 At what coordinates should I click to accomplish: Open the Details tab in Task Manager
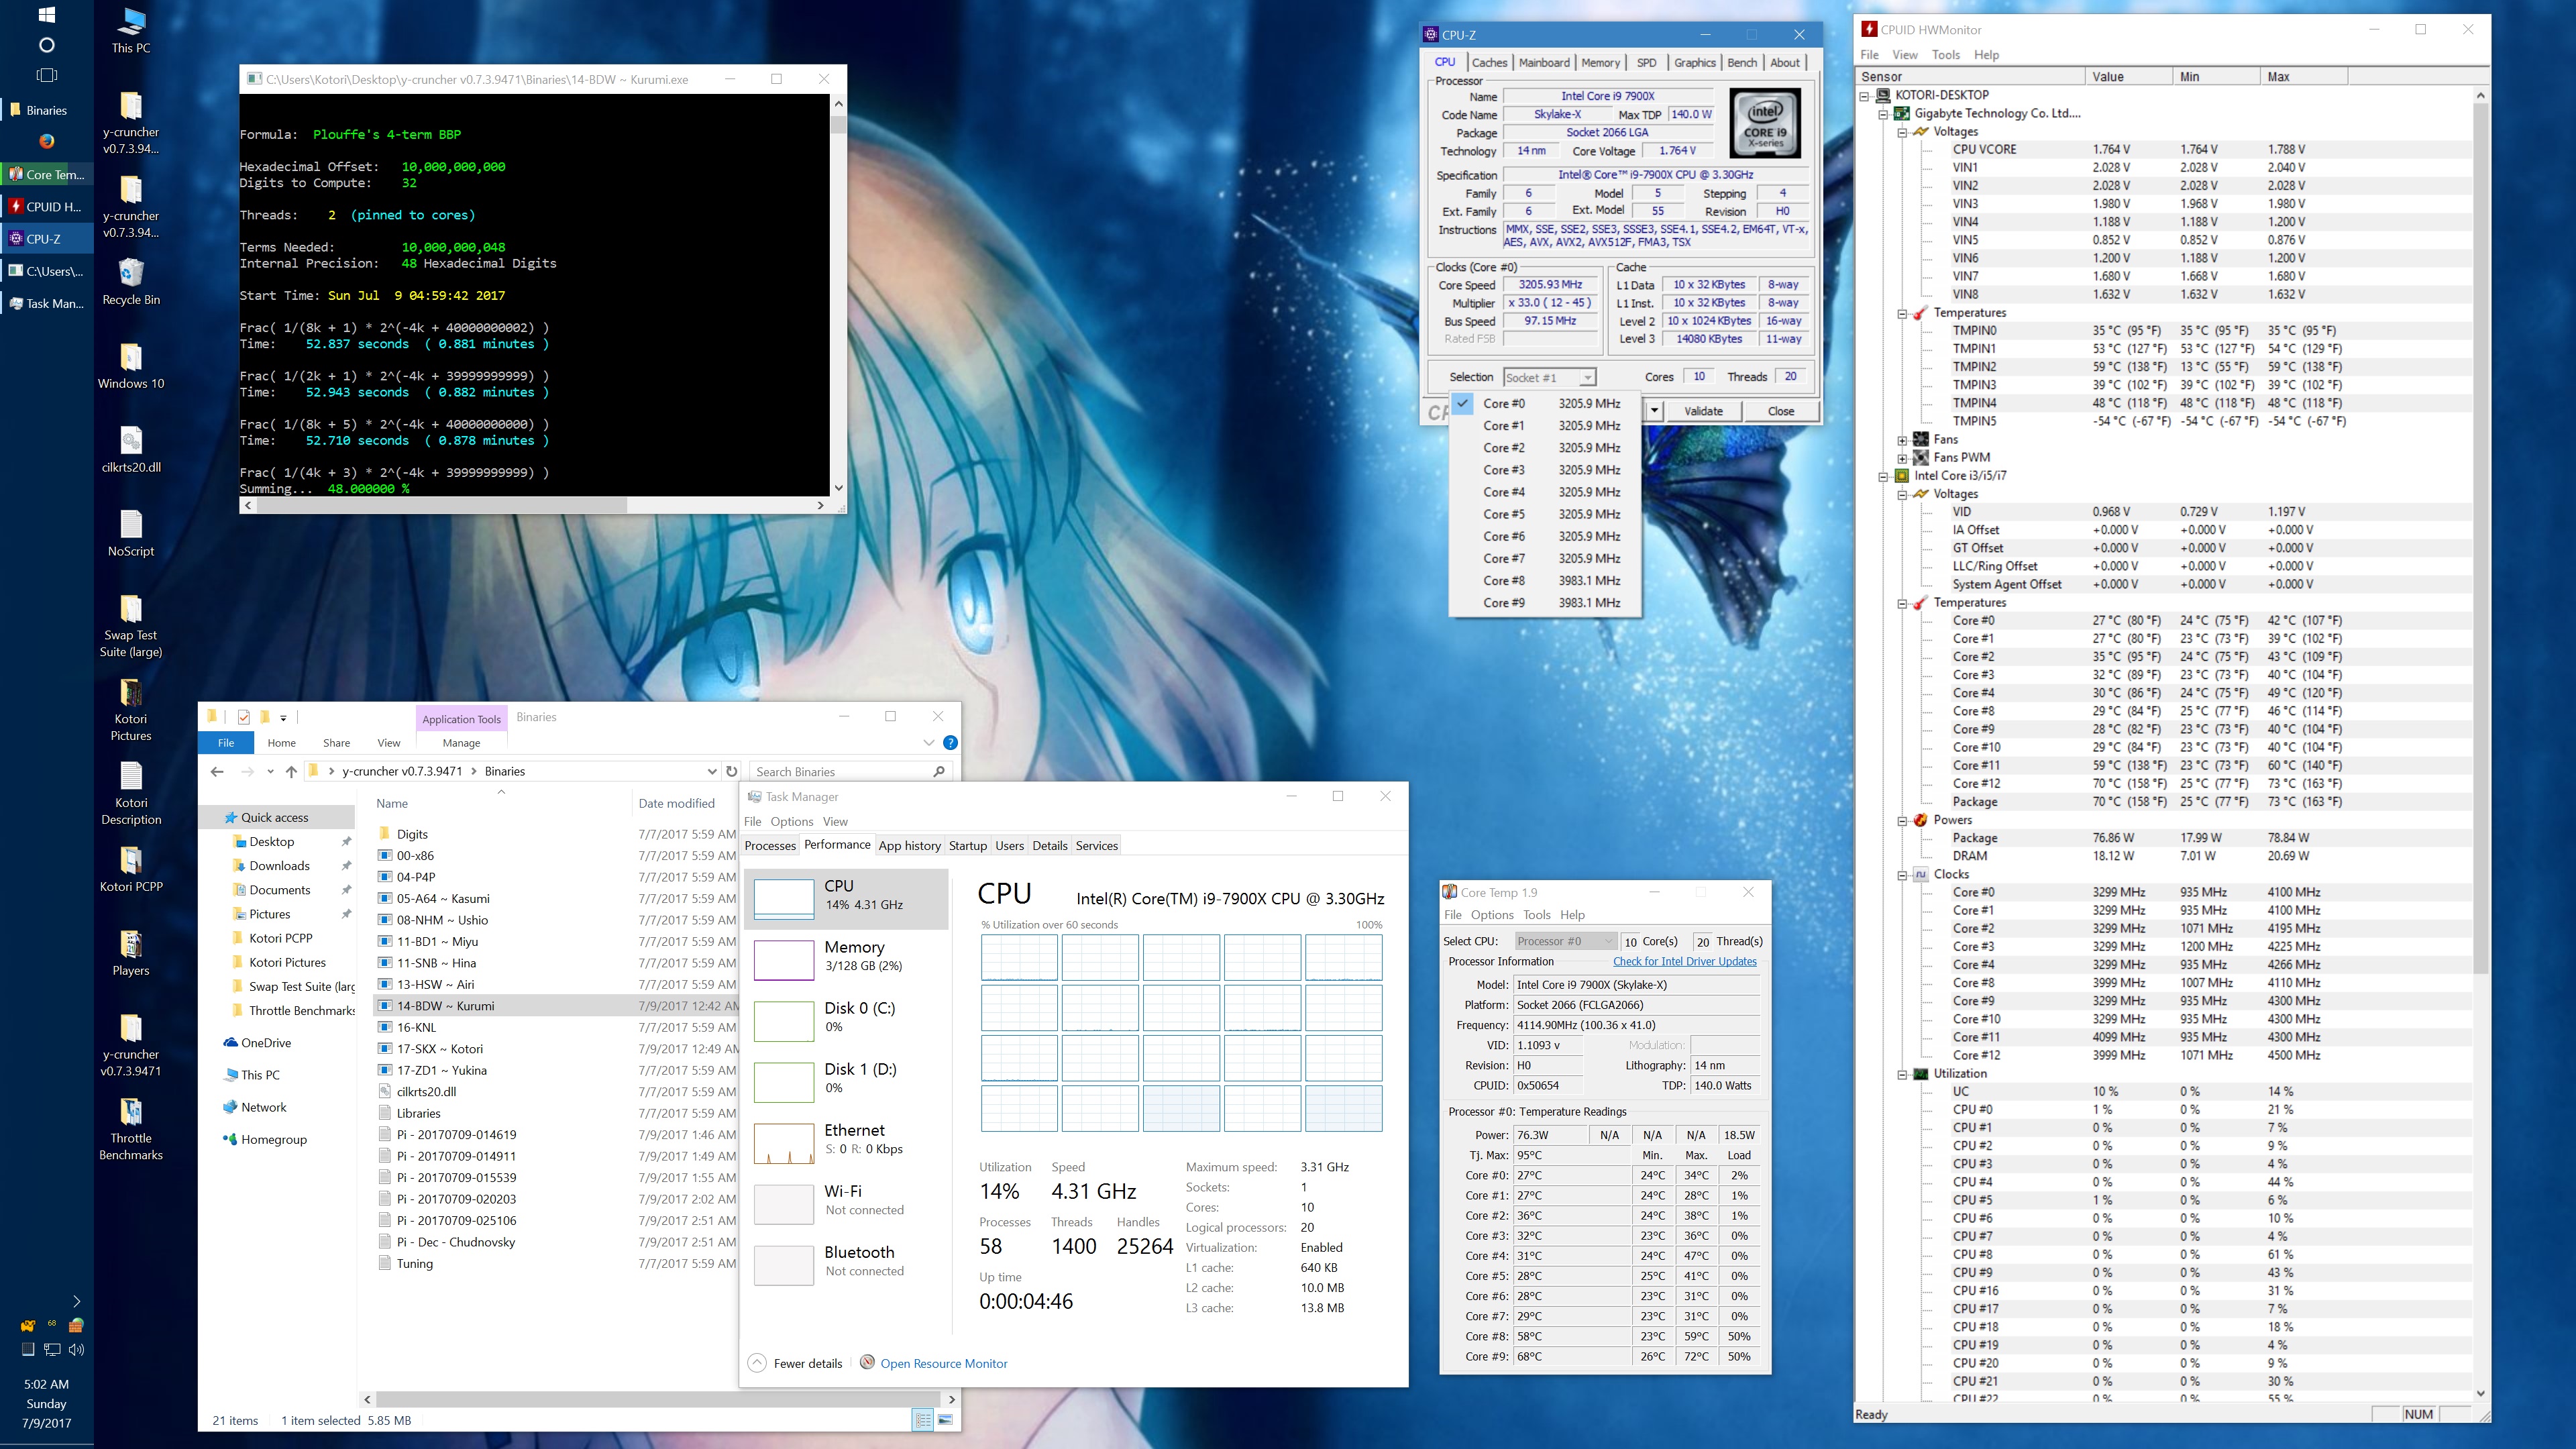click(1049, 845)
